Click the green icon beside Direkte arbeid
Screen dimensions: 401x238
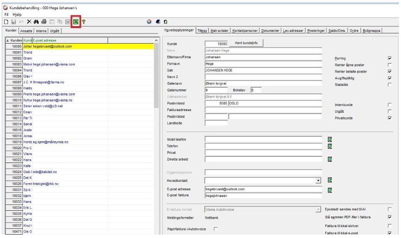click(x=330, y=159)
